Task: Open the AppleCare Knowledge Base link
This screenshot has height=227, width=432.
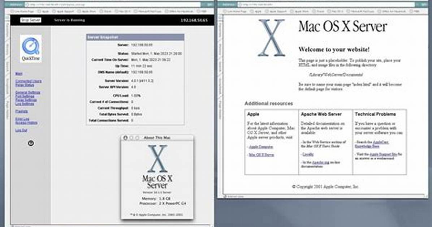Action: pos(372,144)
